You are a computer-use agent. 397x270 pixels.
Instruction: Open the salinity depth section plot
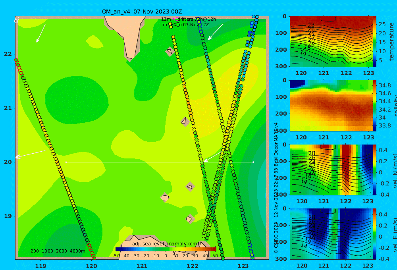331,106
